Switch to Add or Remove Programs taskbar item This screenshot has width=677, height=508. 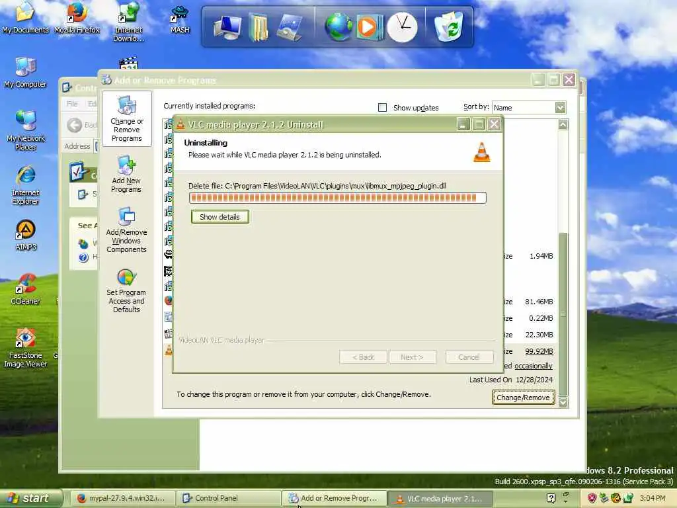click(334, 498)
